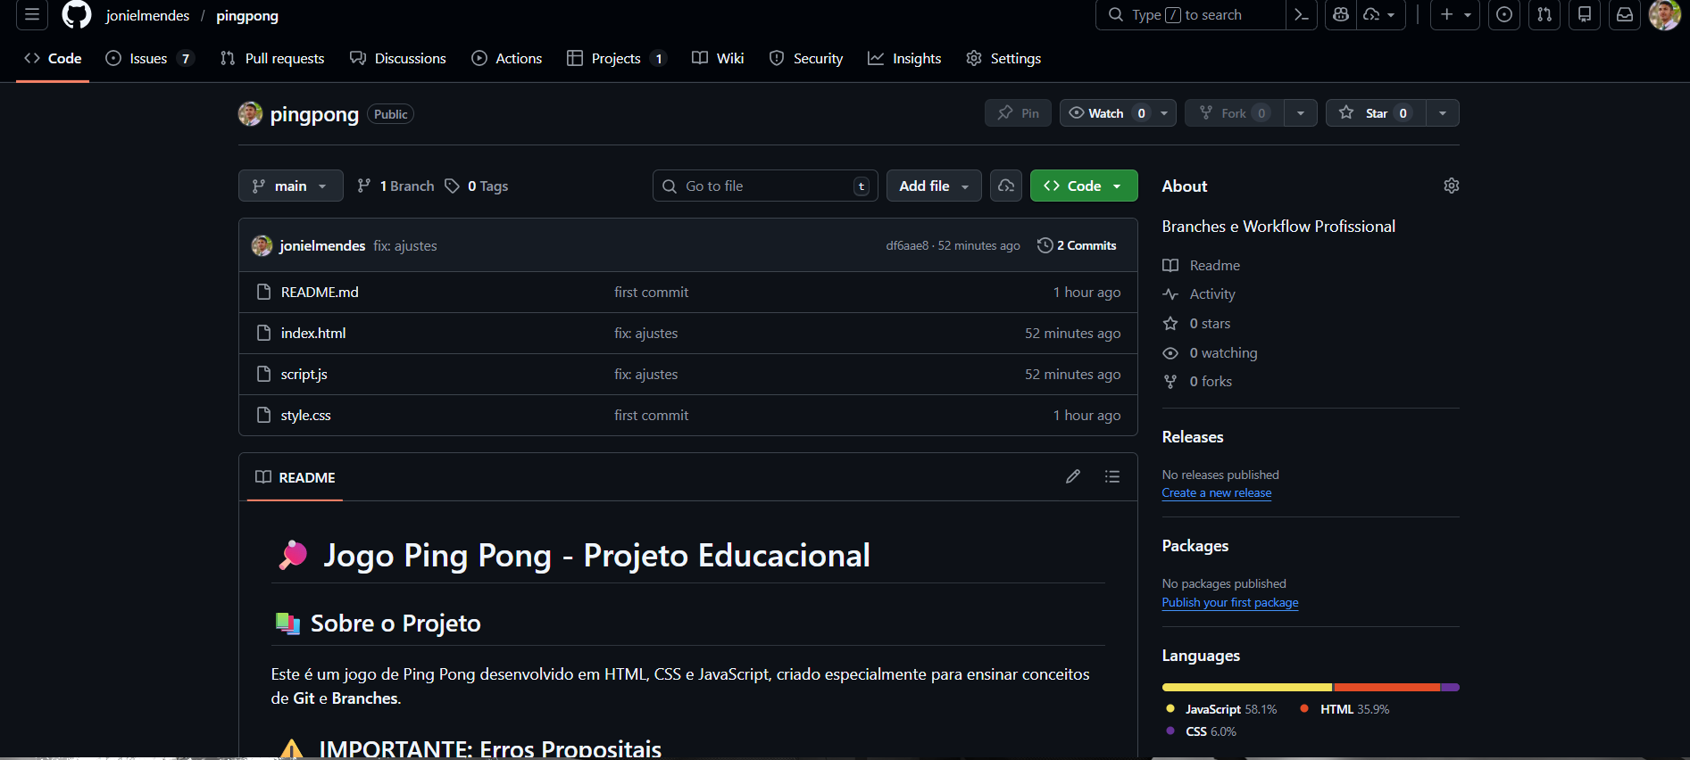Star the pingpong repository

[1376, 113]
